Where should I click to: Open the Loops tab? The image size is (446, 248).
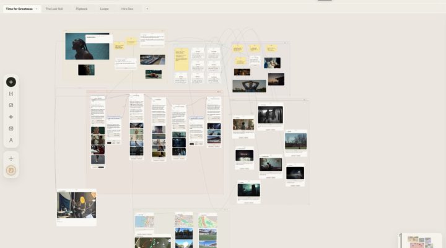coord(105,9)
